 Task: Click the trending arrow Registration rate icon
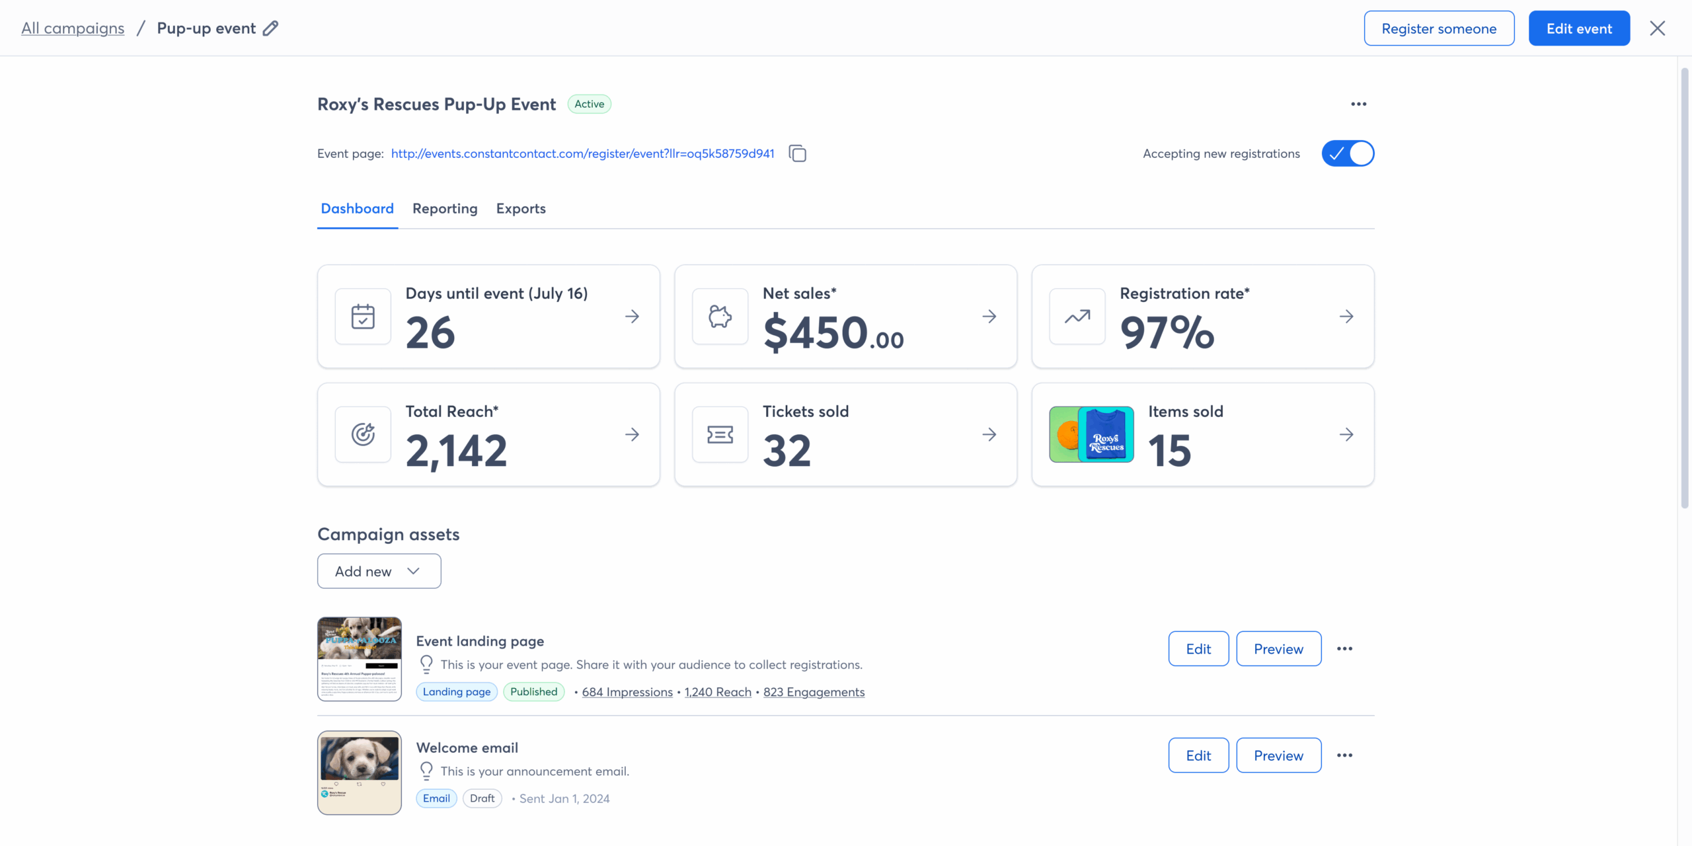[1077, 317]
